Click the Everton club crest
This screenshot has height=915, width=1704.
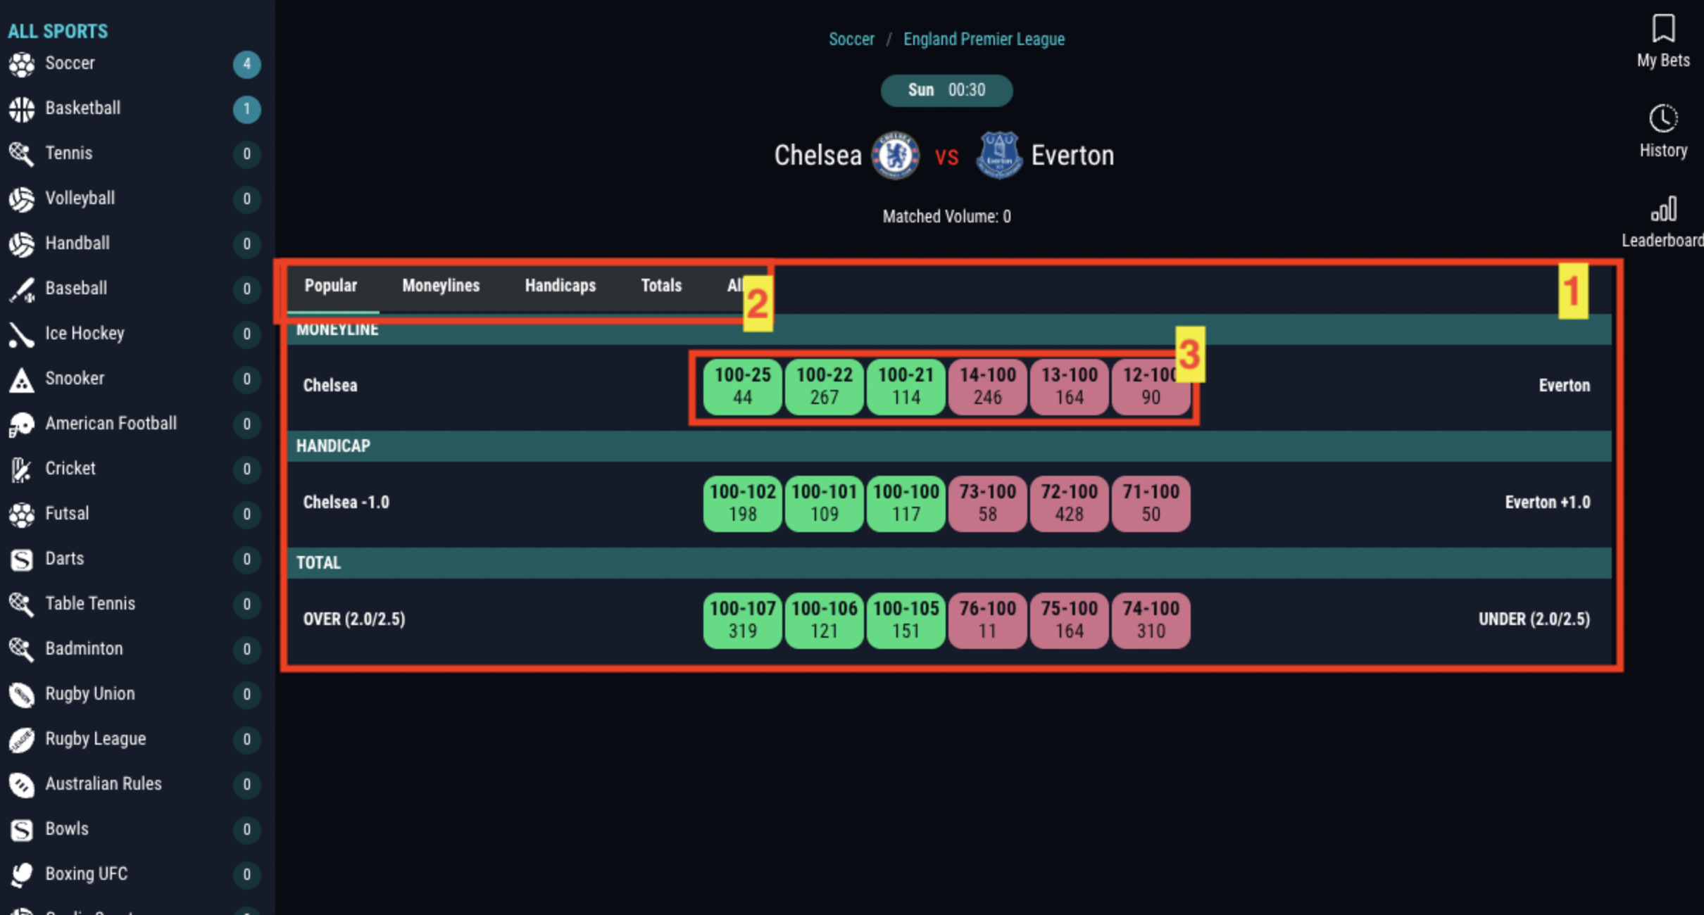click(998, 155)
